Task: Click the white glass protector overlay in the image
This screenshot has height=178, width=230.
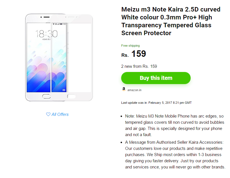Action: tap(80, 56)
